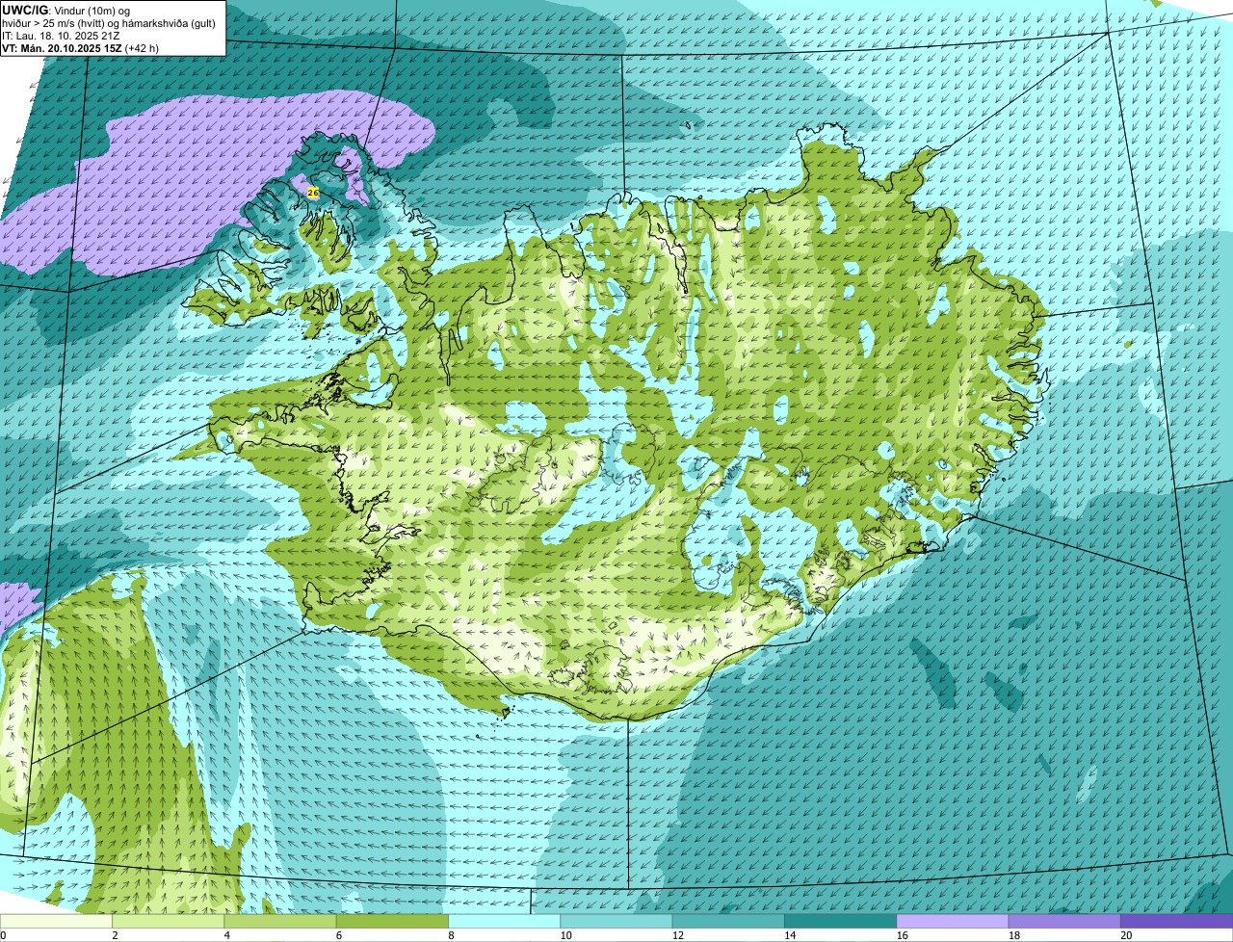The height and width of the screenshot is (942, 1233).
Task: Click the scale tick label "10"
Action: tap(565, 935)
